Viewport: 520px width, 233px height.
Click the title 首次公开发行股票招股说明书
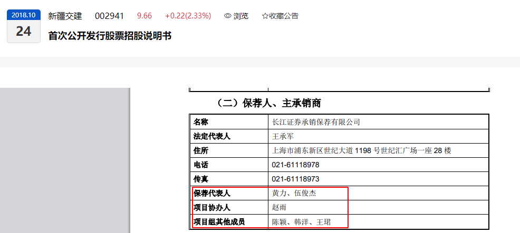(110, 36)
